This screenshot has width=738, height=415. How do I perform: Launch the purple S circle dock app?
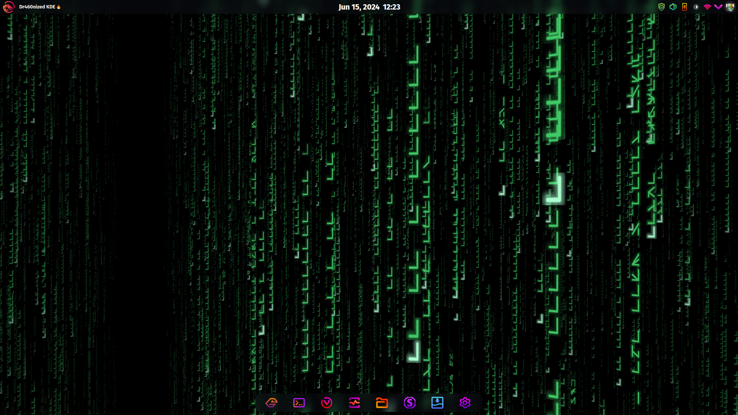click(x=410, y=403)
